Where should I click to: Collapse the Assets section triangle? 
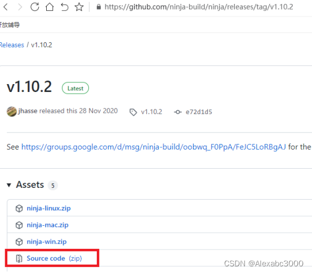coord(9,185)
